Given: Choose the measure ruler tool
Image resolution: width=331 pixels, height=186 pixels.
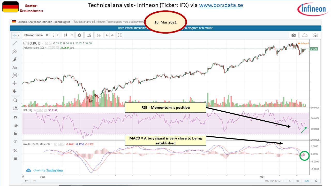Looking at the screenshot, I should (15, 109).
